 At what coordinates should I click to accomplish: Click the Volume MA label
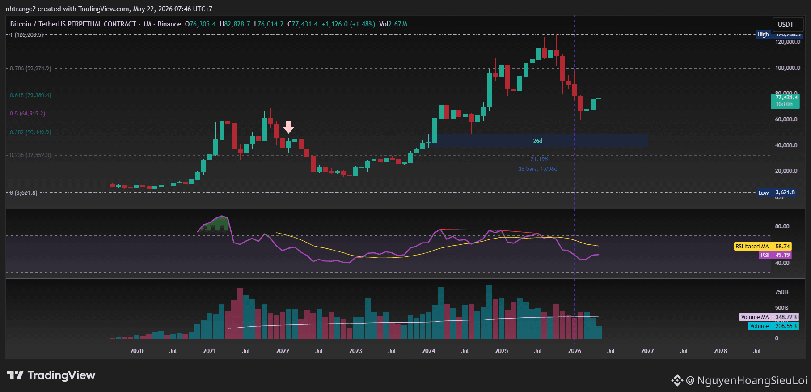(x=755, y=317)
